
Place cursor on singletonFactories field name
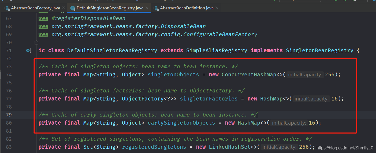209,99
